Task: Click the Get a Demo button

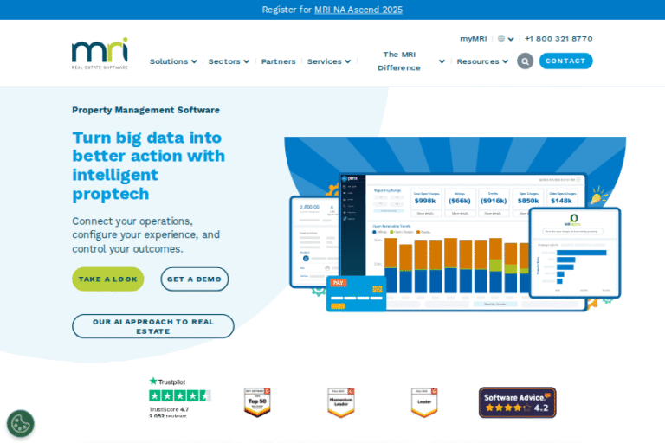Action: (194, 279)
